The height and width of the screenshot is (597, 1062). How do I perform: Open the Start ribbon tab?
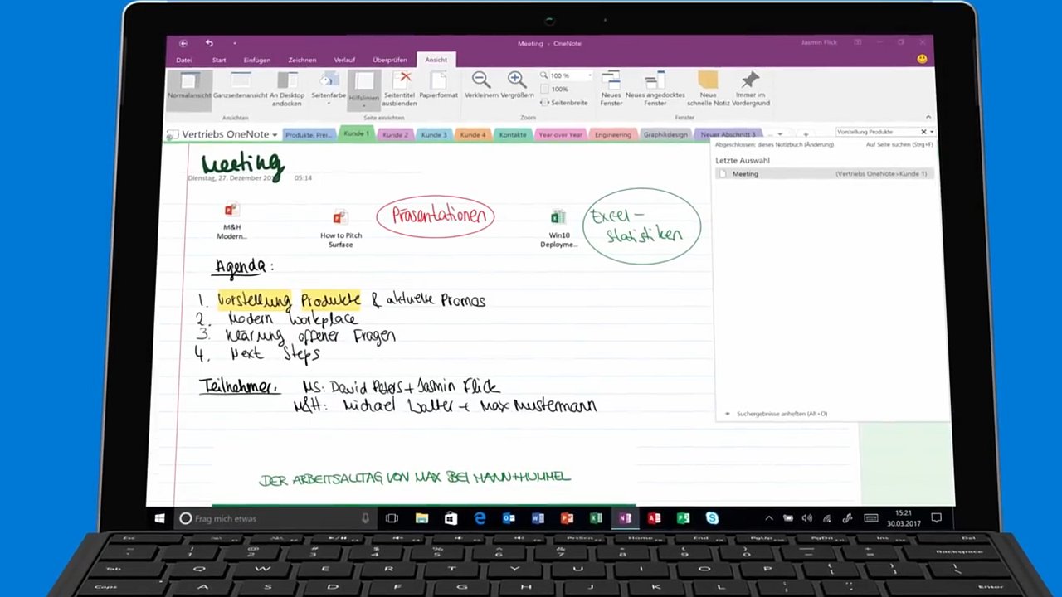(219, 60)
